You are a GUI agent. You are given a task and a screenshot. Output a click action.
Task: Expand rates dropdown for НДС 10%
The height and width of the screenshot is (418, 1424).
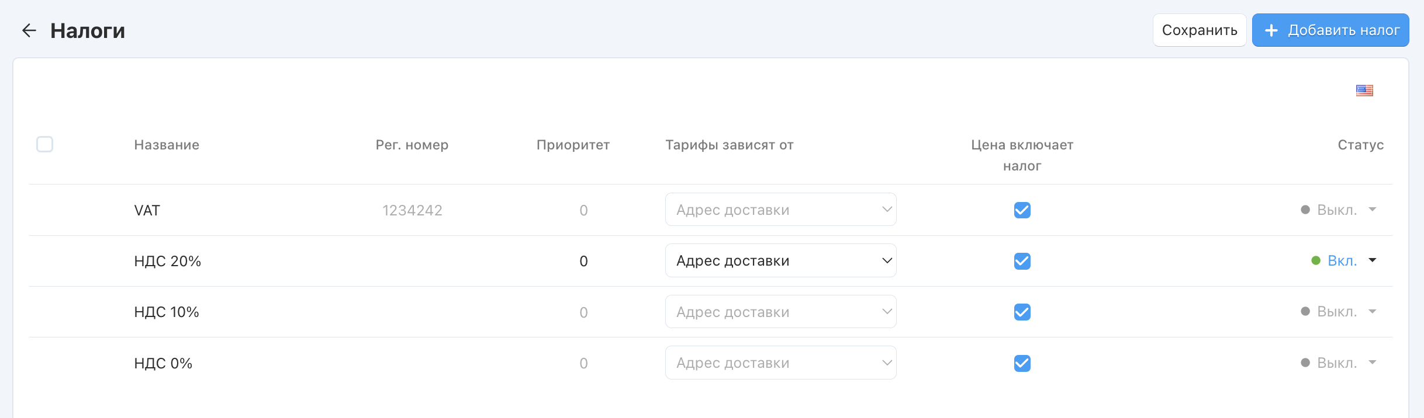[780, 312]
